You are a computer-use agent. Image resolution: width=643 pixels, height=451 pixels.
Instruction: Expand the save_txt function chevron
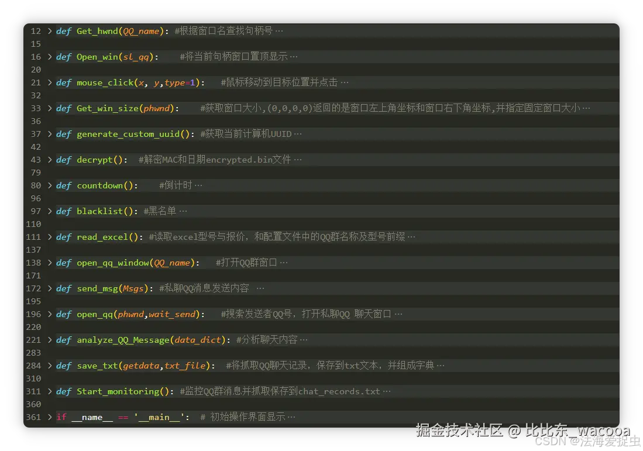50,366
